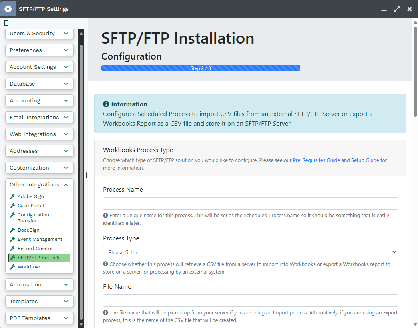Click the sidebar scroll up arrow
Viewport: 418px width, 328px height.
point(82,34)
